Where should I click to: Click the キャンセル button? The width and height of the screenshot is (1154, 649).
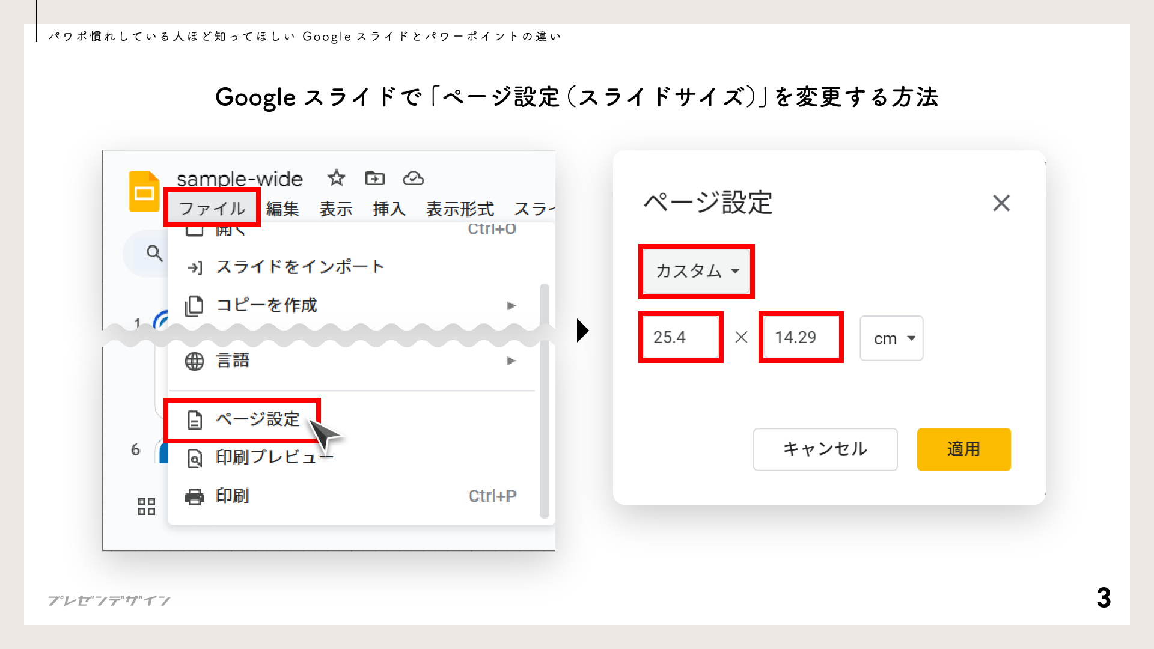tap(825, 449)
